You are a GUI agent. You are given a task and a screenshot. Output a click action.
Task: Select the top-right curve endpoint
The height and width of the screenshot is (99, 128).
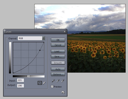click(x=44, y=43)
